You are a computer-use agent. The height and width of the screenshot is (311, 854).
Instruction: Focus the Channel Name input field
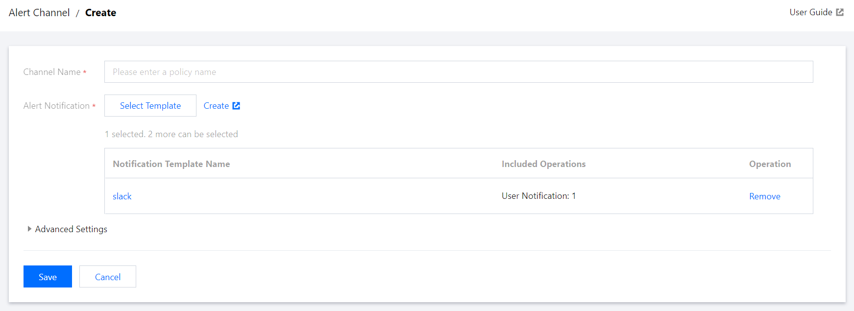(x=458, y=72)
